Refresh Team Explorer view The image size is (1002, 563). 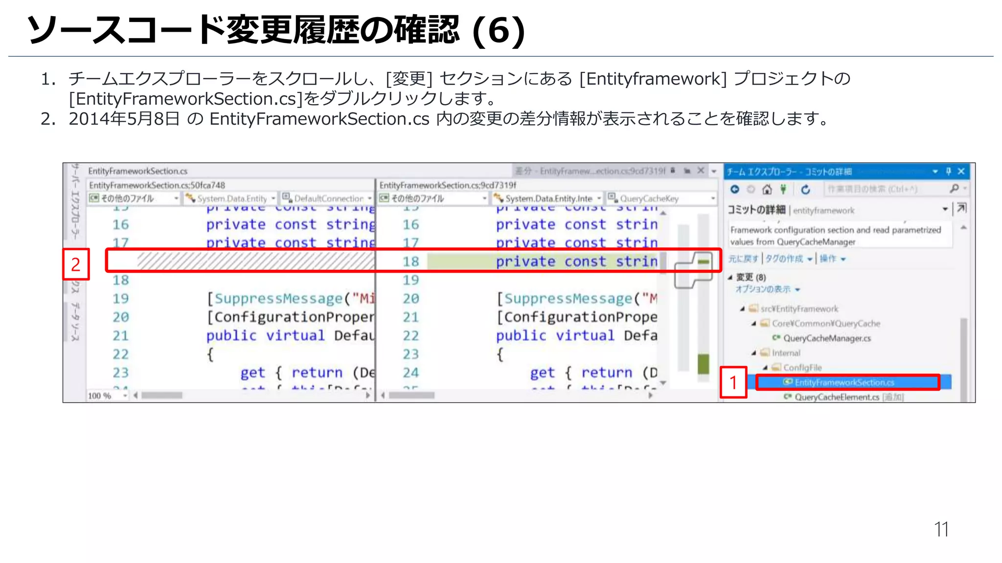pyautogui.click(x=805, y=189)
